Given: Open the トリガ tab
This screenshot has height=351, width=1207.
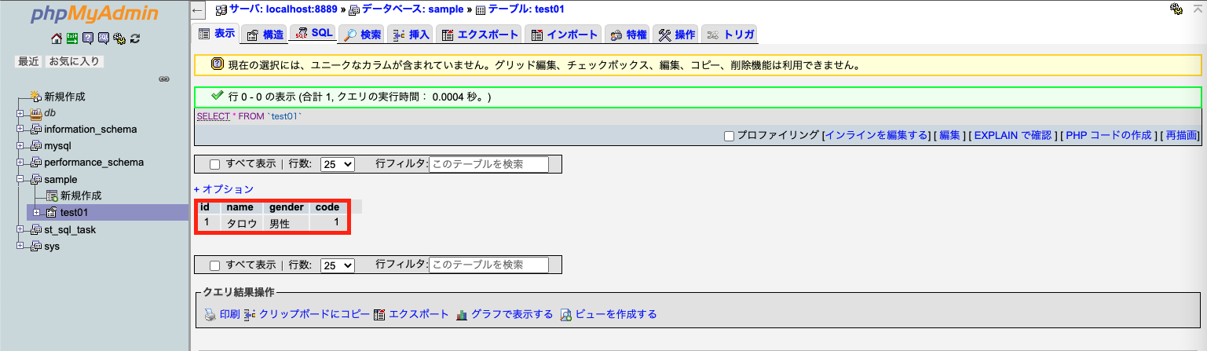Looking at the screenshot, I should tap(730, 35).
